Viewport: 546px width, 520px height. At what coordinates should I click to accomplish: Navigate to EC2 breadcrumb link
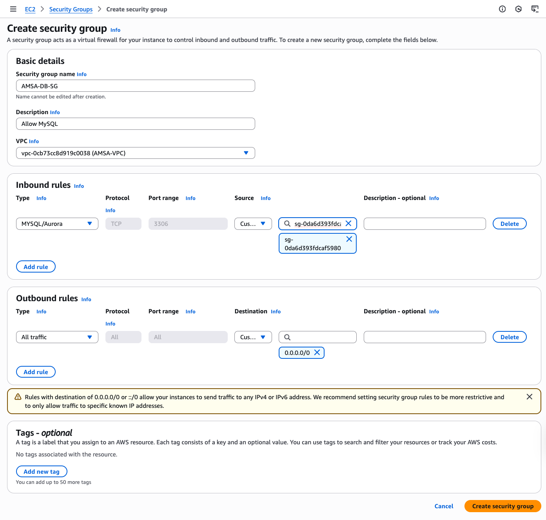[x=30, y=9]
